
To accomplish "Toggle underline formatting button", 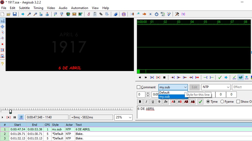I will (153, 102).
